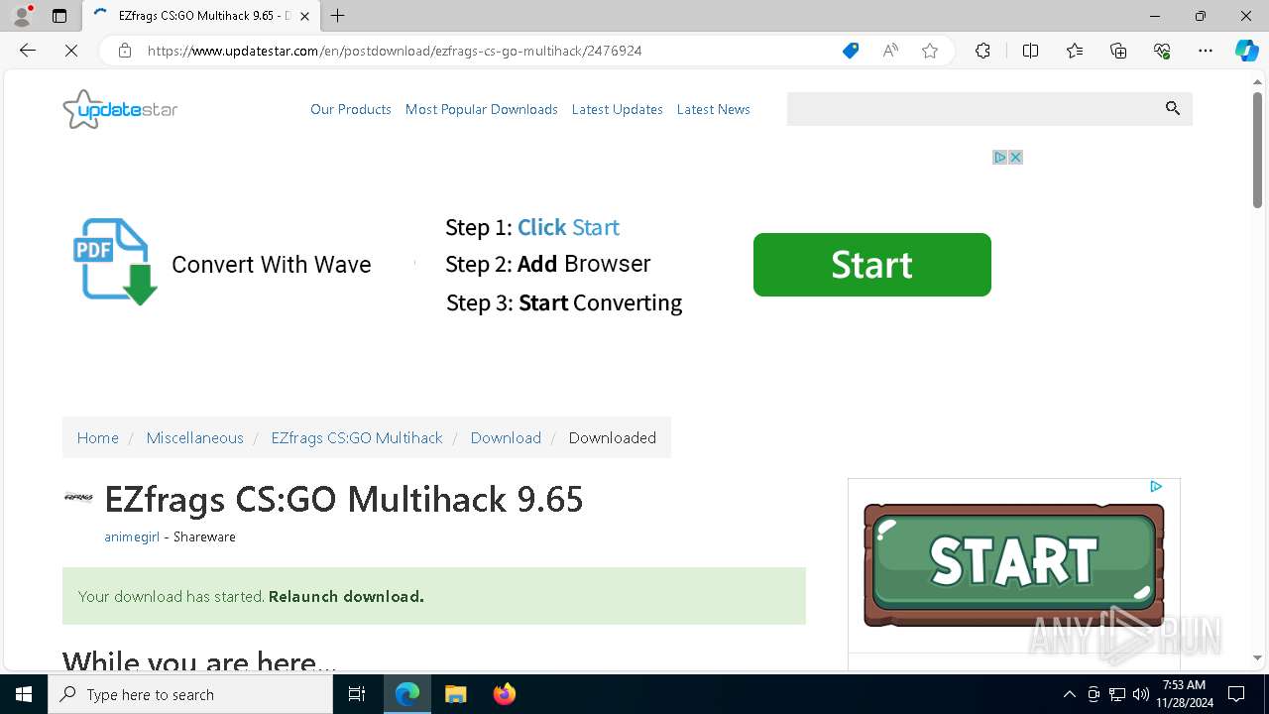Open Download breadcrumb link
The image size is (1269, 714).
pyautogui.click(x=506, y=437)
